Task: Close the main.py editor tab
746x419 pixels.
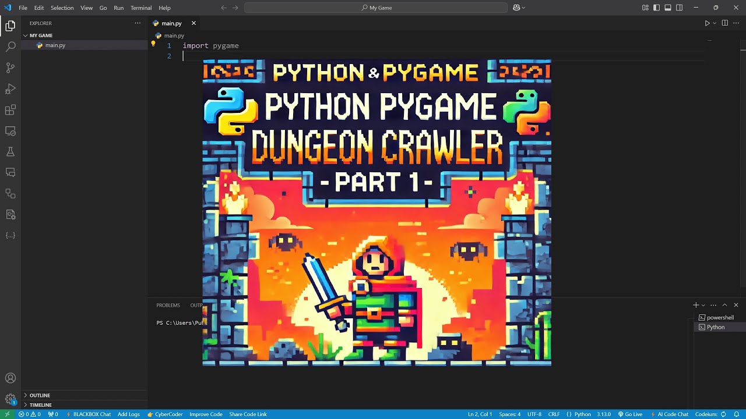Action: coord(193,23)
